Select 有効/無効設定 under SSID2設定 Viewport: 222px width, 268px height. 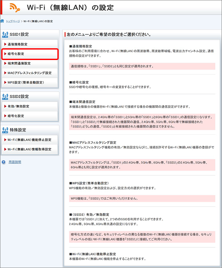click(30, 106)
